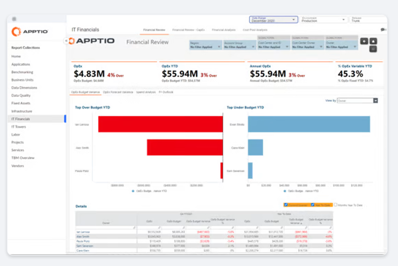Open the Environment dropdown set to Production

(x=324, y=19)
